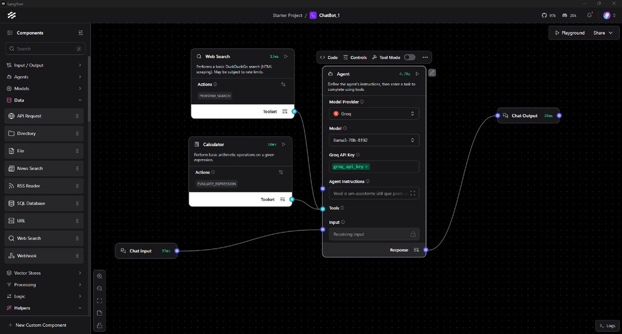Add a note to canvas

100,313
